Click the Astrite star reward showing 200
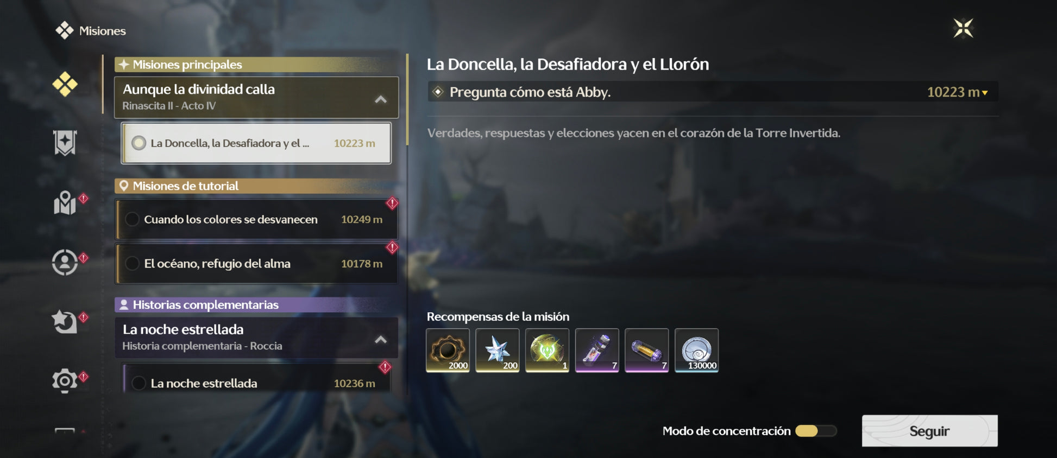 tap(498, 350)
